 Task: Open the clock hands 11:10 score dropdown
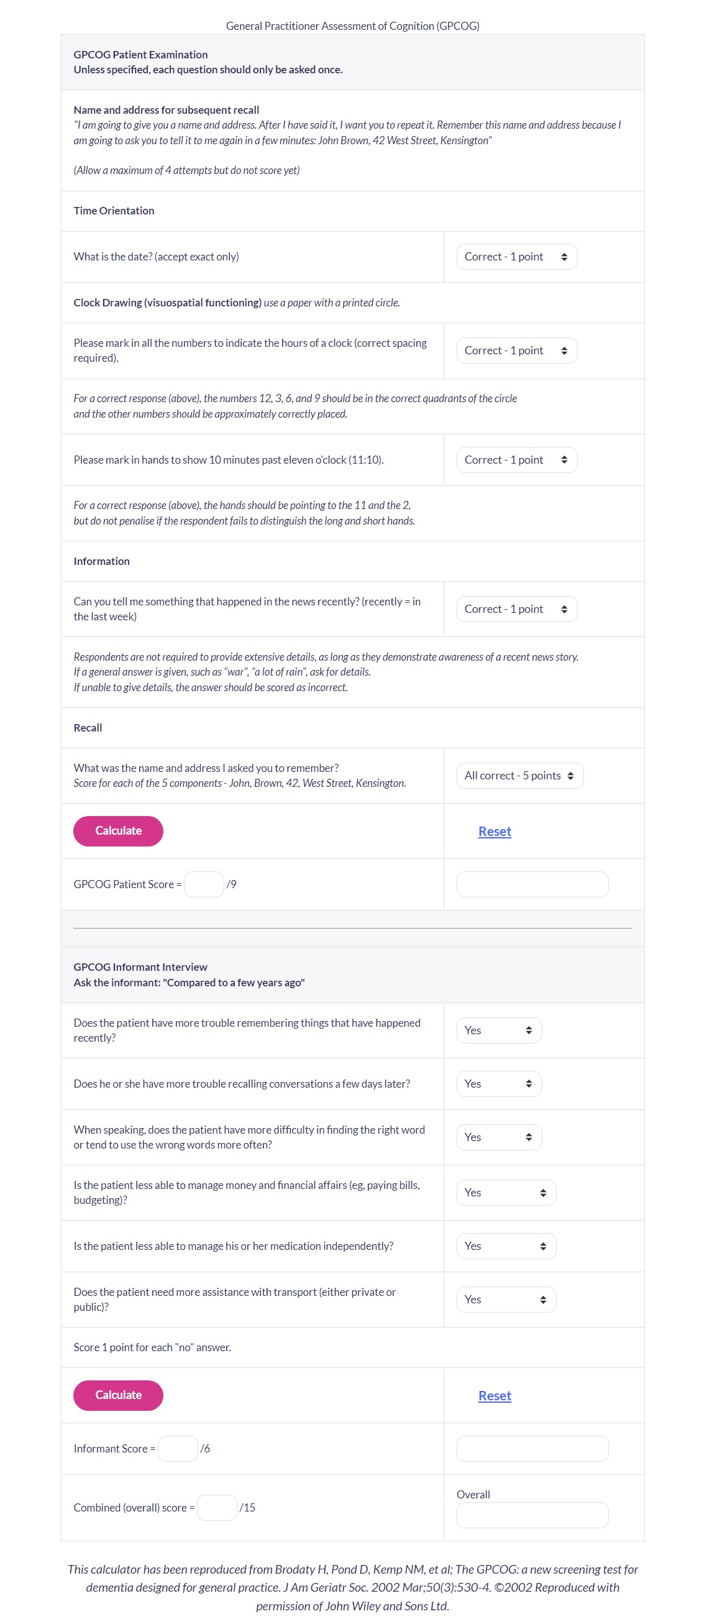[x=516, y=459]
